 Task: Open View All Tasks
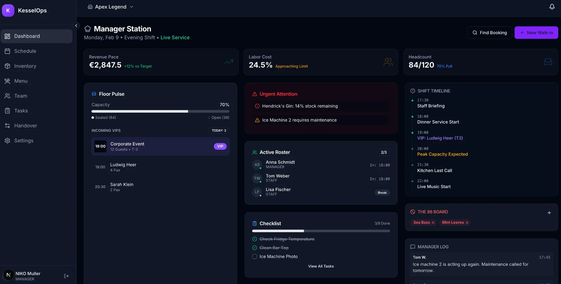click(321, 266)
